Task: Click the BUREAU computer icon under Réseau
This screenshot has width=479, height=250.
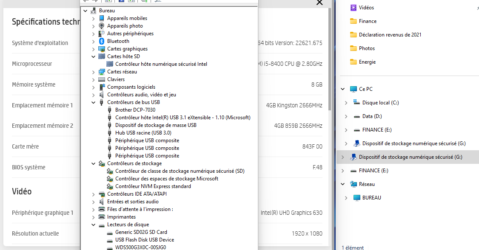Action: tap(356, 197)
